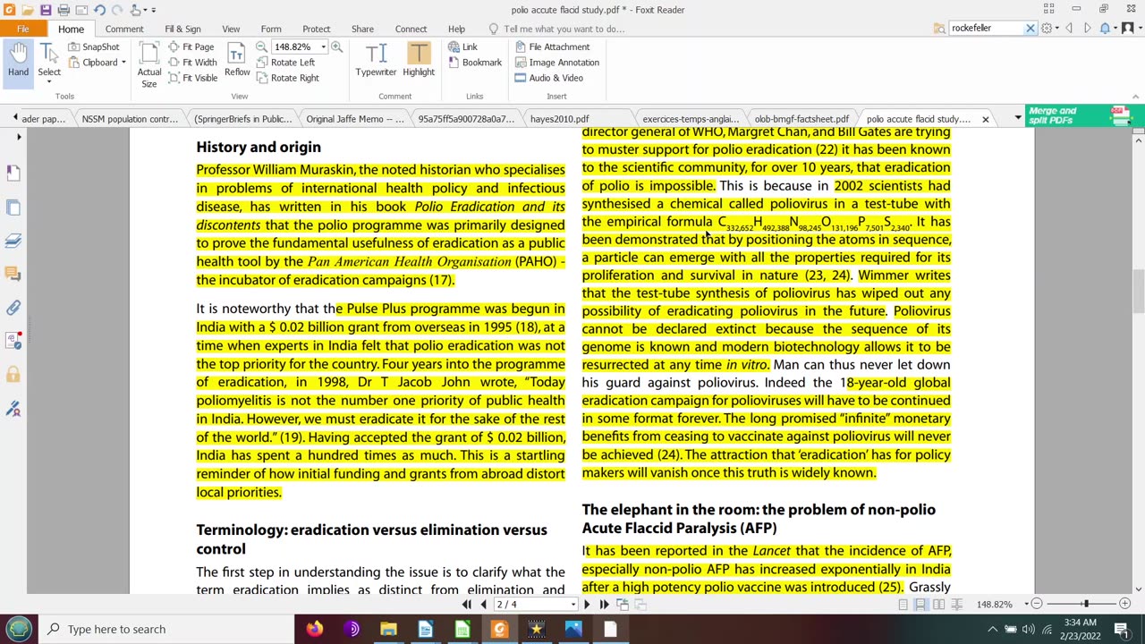
Task: Switch to the Comment ribbon tab
Action: 124,29
